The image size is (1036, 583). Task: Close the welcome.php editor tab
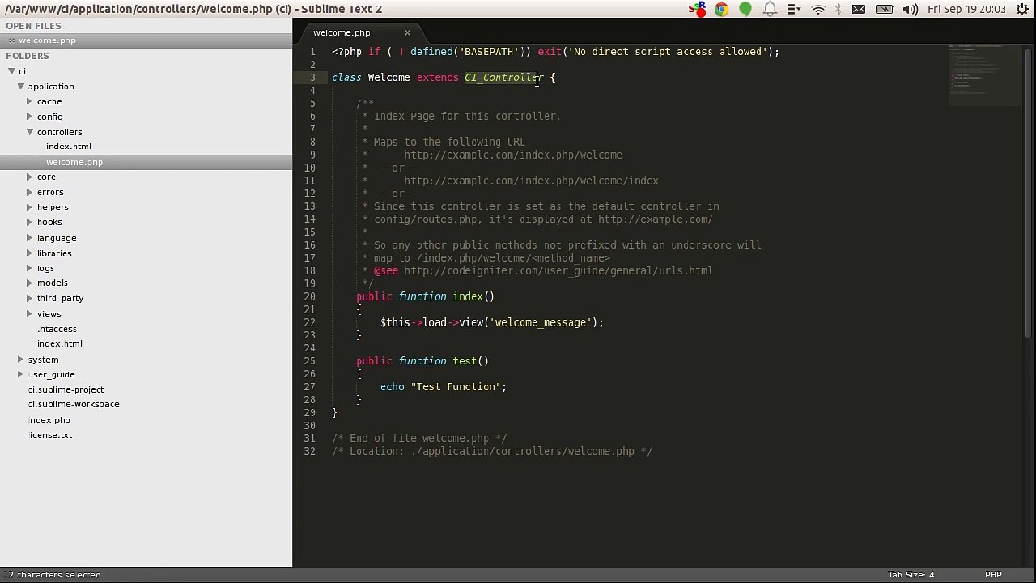(x=407, y=32)
